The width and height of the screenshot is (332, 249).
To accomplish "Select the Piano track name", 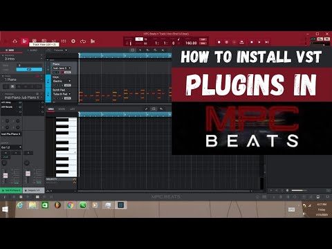I will pyautogui.click(x=56, y=64).
